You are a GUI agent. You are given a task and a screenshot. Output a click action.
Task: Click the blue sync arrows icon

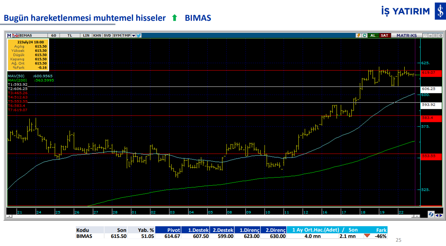431,214
